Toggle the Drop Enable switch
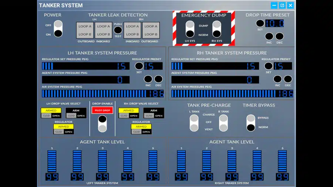 102,124
